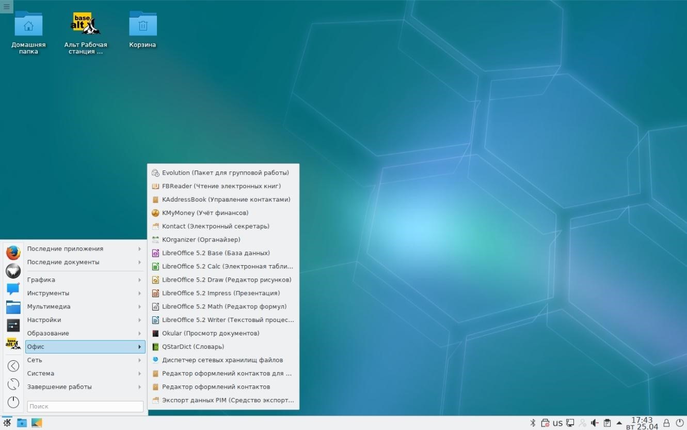Open the starred folder icon in the taskbar
The image size is (687, 430).
click(x=22, y=423)
